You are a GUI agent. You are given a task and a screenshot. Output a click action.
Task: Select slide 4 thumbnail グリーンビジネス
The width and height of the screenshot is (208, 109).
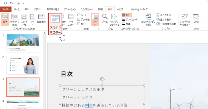pos(23,104)
